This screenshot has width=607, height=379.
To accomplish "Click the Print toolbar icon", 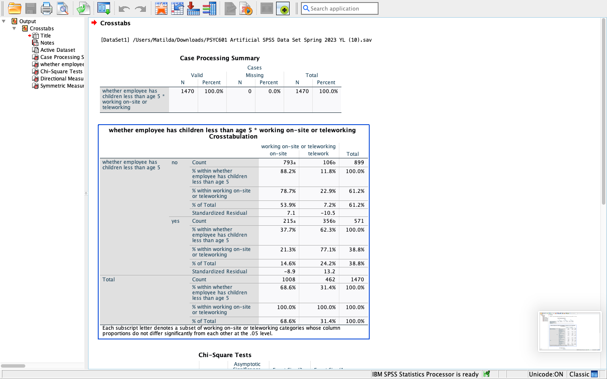I will [x=46, y=8].
